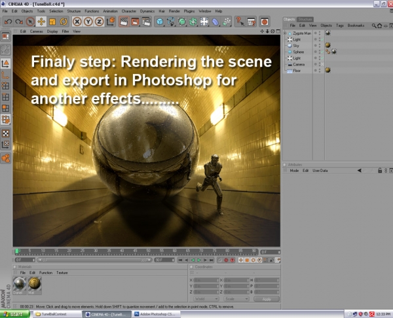Image resolution: width=393 pixels, height=318 pixels.
Task: Open the Plugins menu
Action: click(189, 11)
